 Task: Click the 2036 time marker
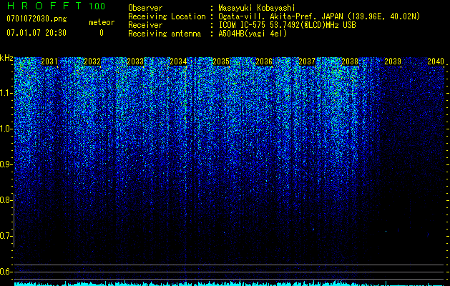[x=264, y=61]
